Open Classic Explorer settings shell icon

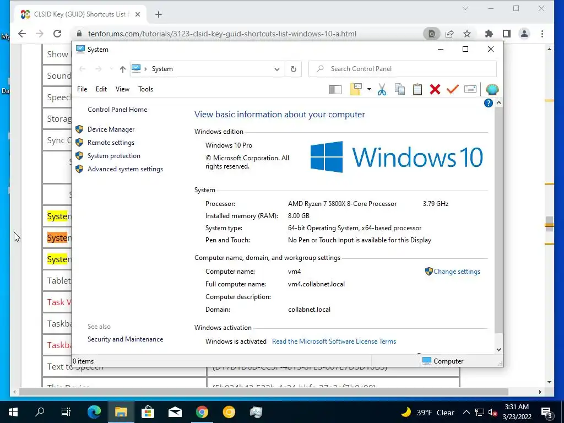pos(492,89)
